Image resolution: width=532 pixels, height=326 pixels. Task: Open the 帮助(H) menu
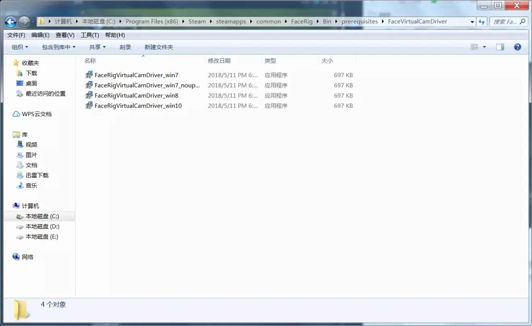[115, 35]
